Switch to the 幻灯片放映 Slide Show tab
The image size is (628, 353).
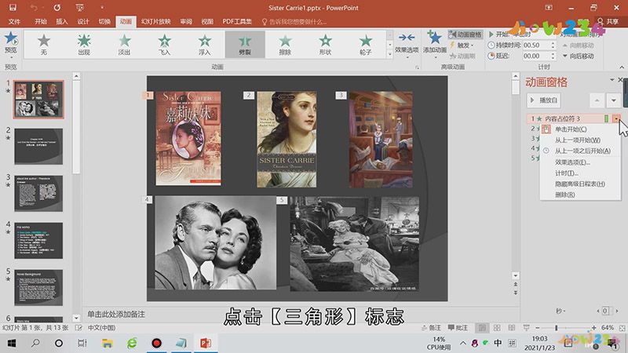coord(155,22)
